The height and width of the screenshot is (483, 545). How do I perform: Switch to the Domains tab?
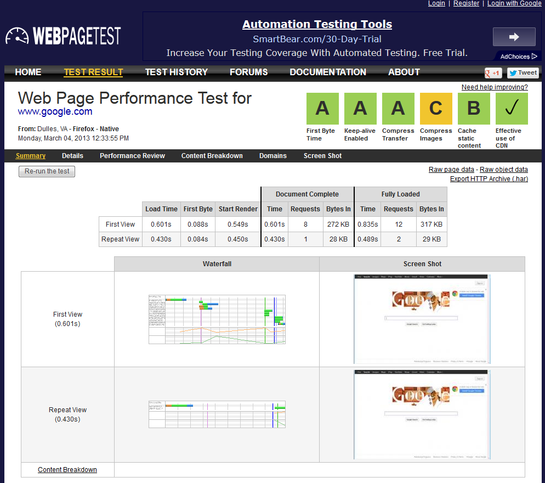point(273,156)
